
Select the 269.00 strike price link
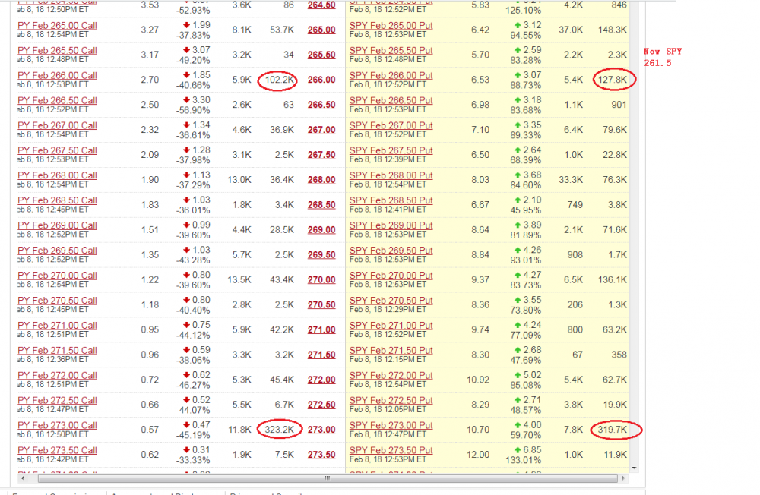pos(321,230)
